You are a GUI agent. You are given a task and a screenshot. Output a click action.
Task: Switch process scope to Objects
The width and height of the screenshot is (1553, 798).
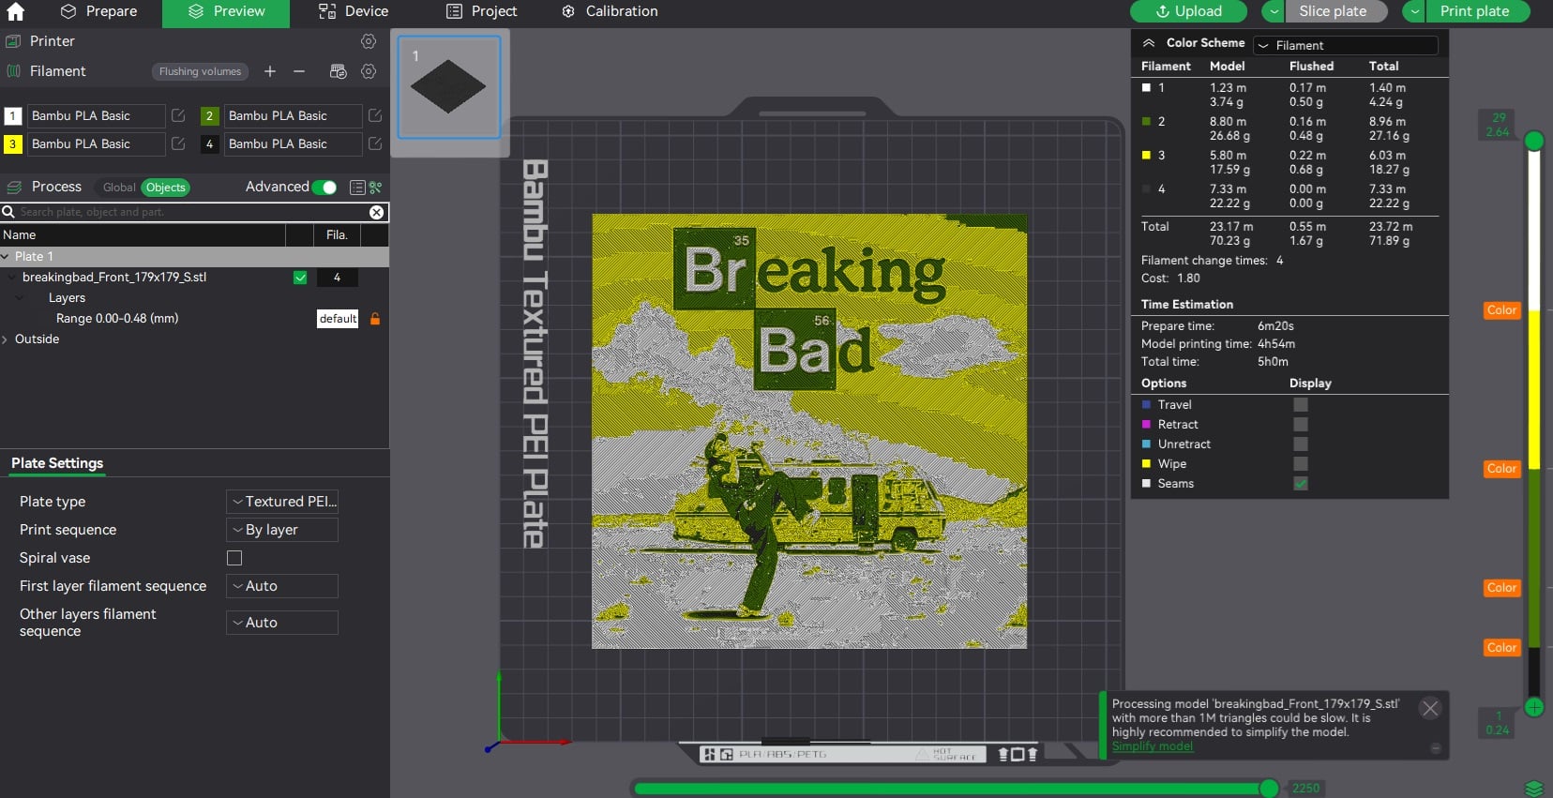pos(166,188)
